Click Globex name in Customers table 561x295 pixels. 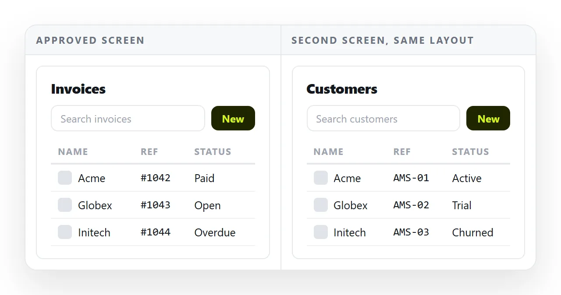tap(351, 205)
